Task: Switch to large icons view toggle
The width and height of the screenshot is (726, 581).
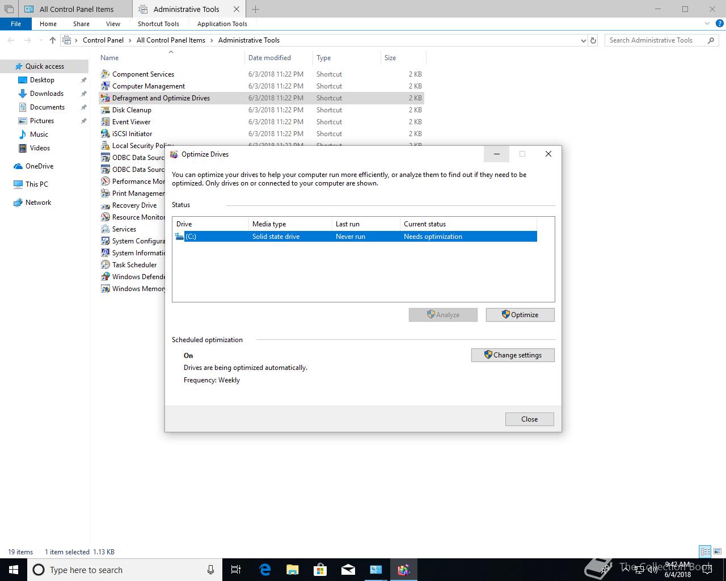Action: coord(717,551)
